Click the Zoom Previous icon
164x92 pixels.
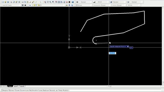tap(53, 2)
